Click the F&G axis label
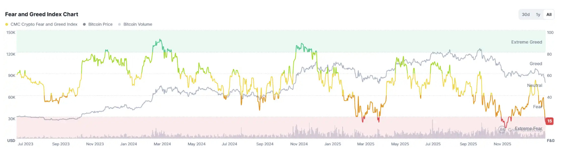This screenshot has height=161, width=567. 551,140
